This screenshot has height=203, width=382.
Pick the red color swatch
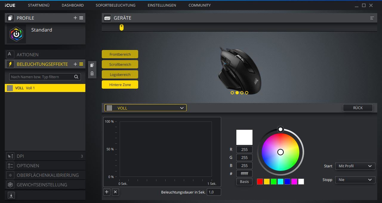(x=260, y=182)
